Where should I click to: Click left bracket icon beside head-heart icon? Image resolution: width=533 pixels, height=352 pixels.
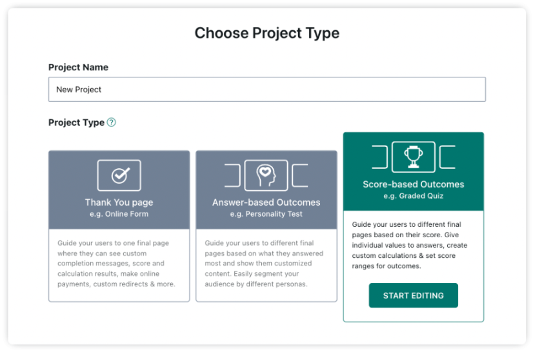[x=232, y=175]
